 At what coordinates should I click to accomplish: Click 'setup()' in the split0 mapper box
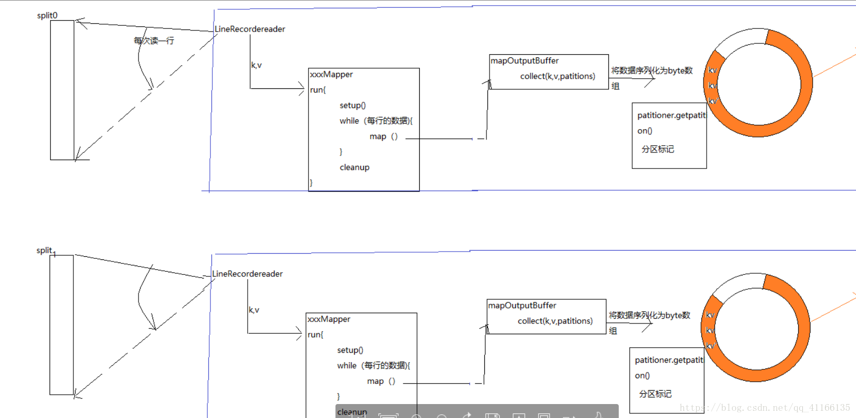(353, 105)
